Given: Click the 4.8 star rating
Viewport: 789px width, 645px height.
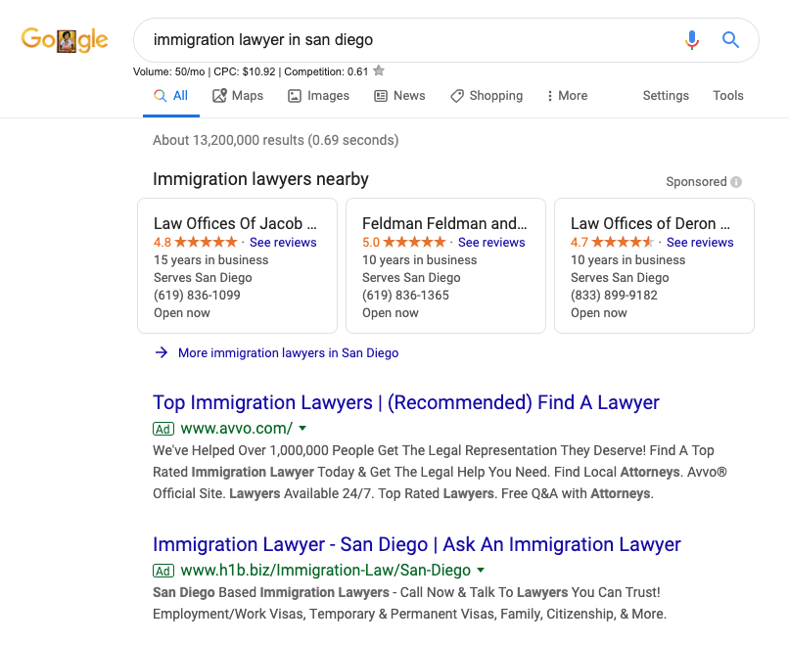Looking at the screenshot, I should coord(195,242).
